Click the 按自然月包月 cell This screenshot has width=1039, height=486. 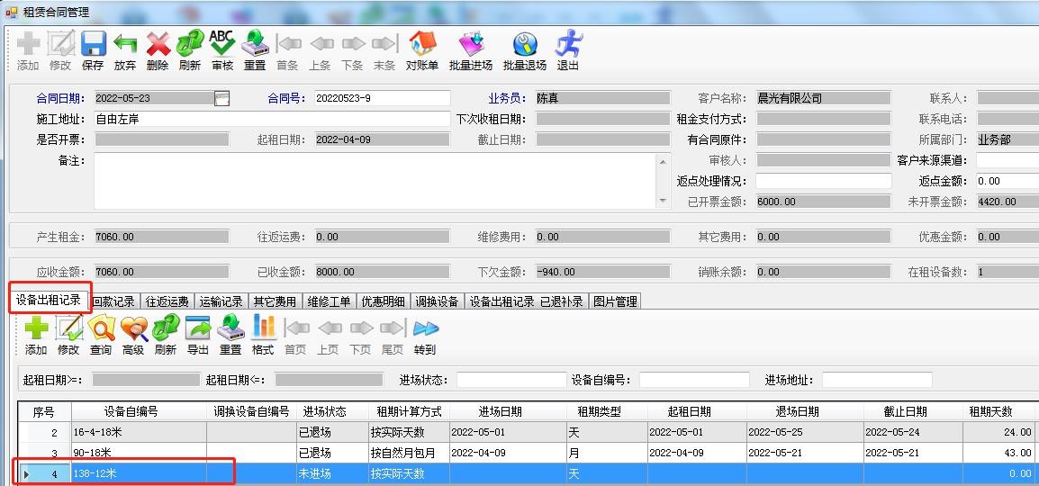click(x=409, y=453)
